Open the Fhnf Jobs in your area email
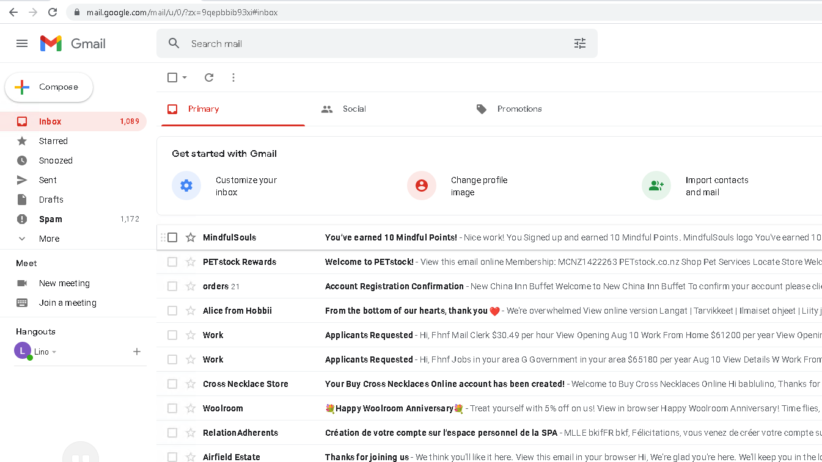Image resolution: width=822 pixels, height=462 pixels. click(489, 359)
